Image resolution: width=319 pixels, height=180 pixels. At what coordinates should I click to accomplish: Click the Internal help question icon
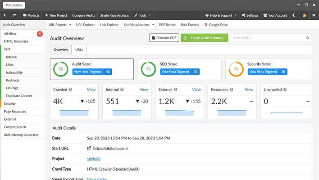pos(122,90)
